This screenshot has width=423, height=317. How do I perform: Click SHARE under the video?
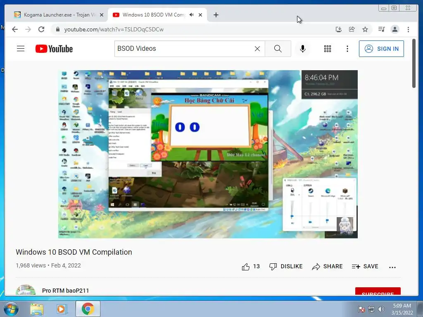point(327,267)
